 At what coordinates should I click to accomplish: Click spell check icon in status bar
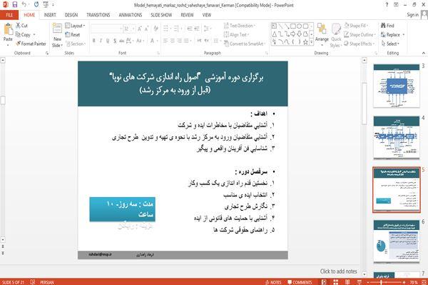pos(33,282)
